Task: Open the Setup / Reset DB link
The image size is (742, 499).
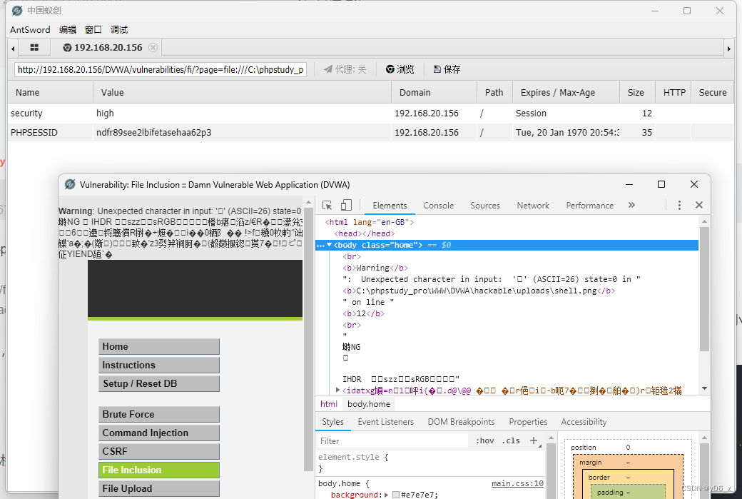Action: (159, 383)
